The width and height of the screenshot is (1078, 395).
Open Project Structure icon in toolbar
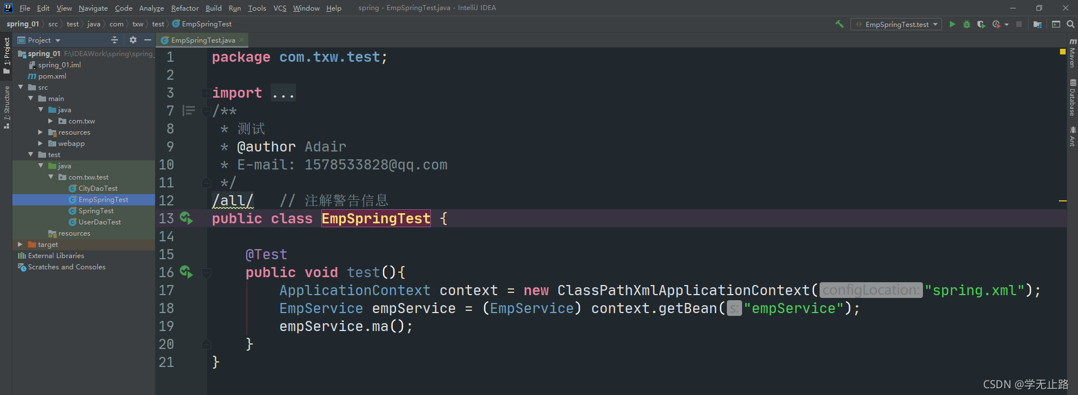[x=1038, y=24]
